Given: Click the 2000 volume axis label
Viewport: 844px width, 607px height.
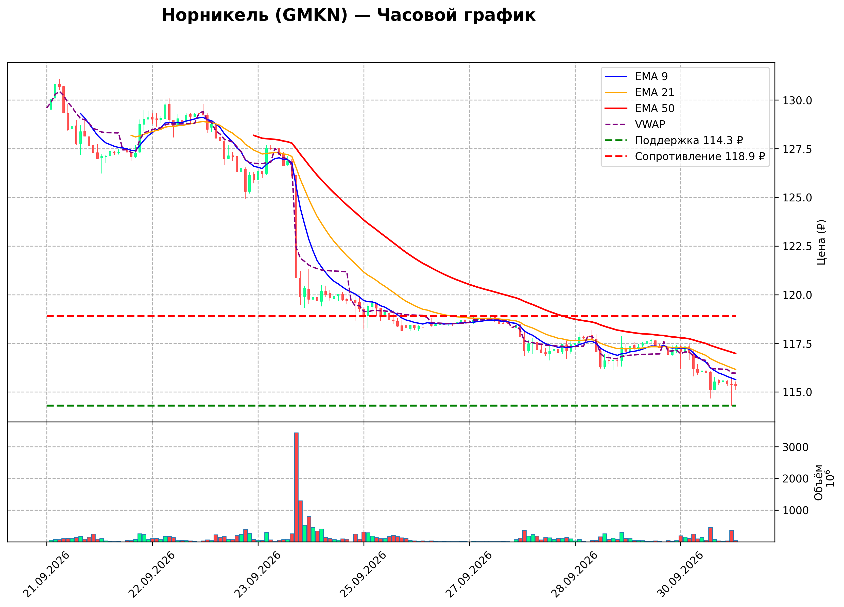Looking at the screenshot, I should [x=795, y=479].
